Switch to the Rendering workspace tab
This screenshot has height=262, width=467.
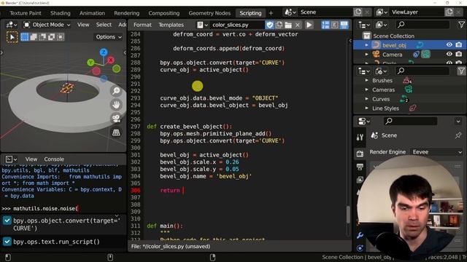coord(126,13)
